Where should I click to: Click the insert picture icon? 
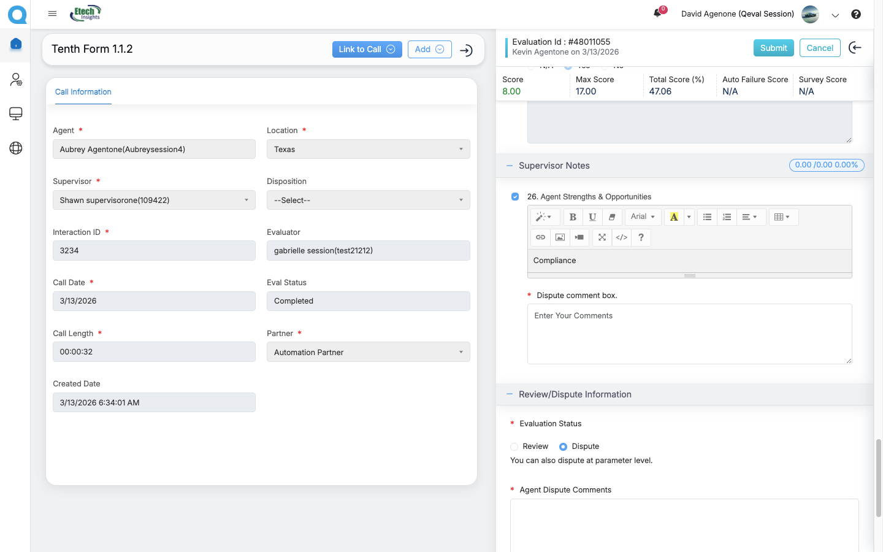560,237
